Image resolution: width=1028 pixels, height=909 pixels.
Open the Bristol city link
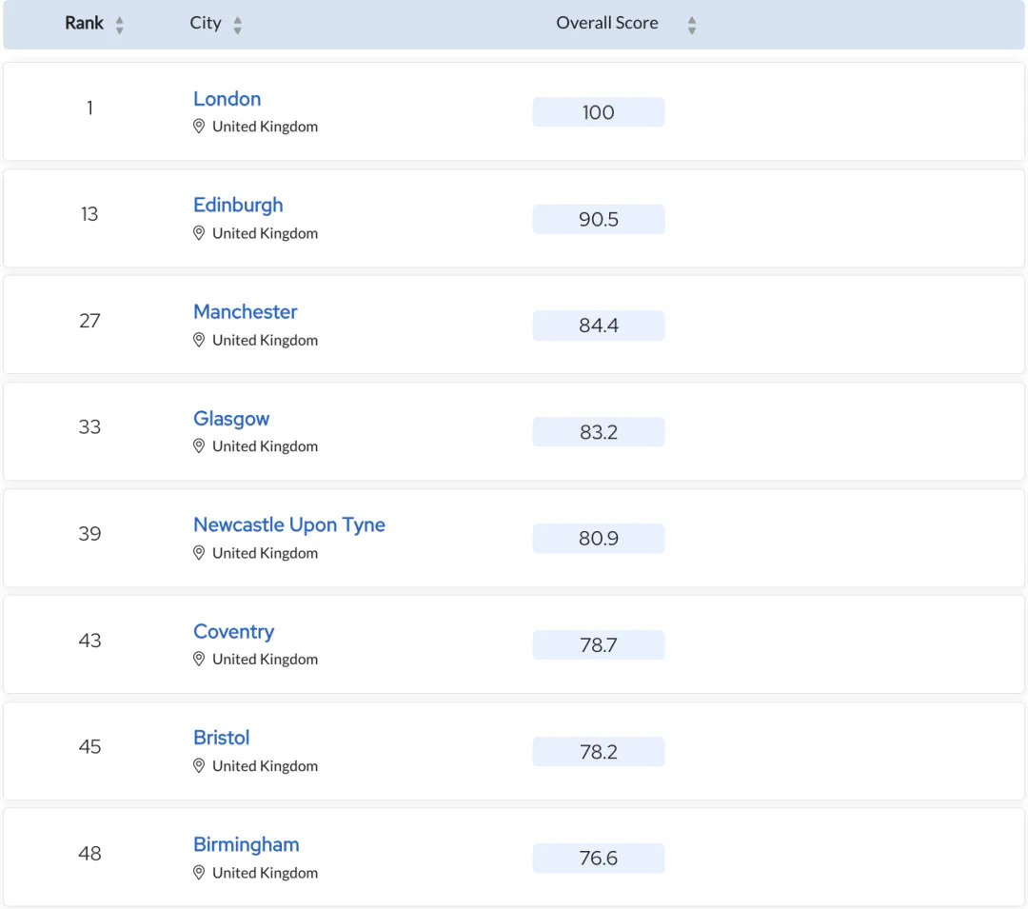pyautogui.click(x=221, y=738)
